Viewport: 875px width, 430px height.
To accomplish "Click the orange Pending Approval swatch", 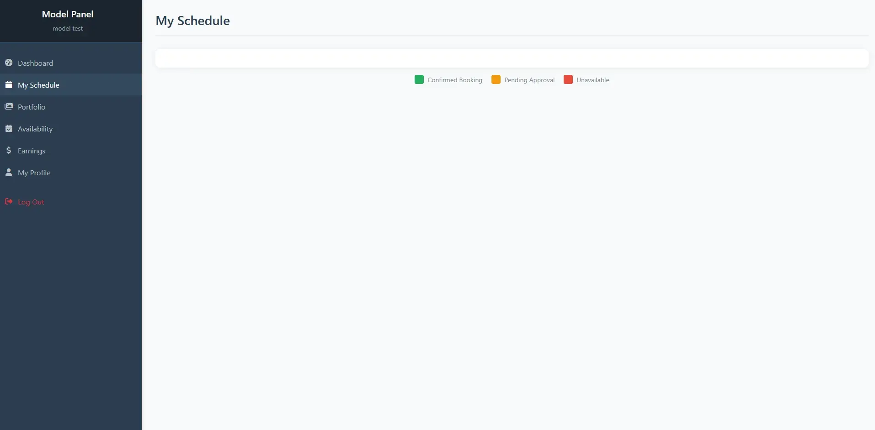I will [496, 79].
